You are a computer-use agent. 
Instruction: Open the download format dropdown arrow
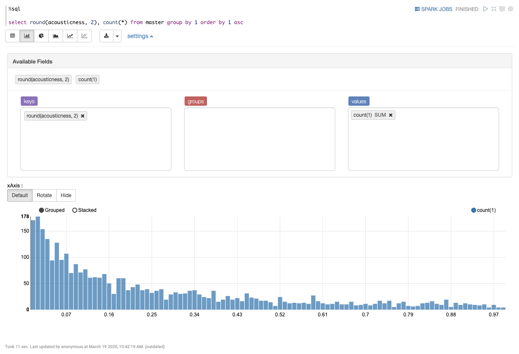[x=117, y=36]
